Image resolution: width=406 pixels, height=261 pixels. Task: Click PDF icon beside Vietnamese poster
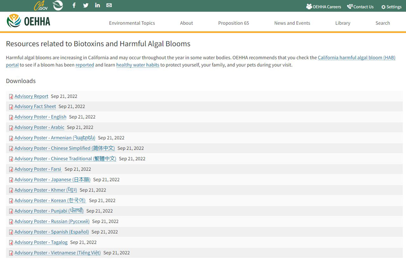tap(11, 253)
